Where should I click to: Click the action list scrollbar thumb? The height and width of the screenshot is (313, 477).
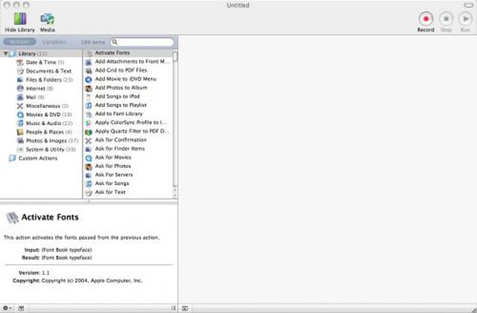coord(175,57)
